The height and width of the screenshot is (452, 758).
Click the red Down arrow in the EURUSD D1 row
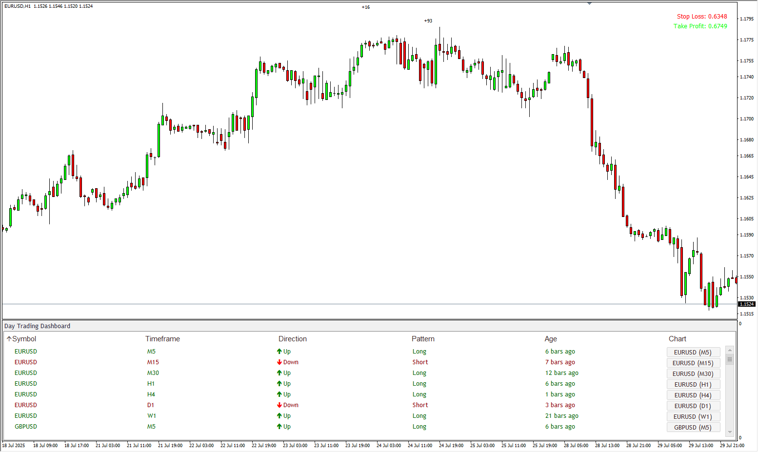click(279, 405)
